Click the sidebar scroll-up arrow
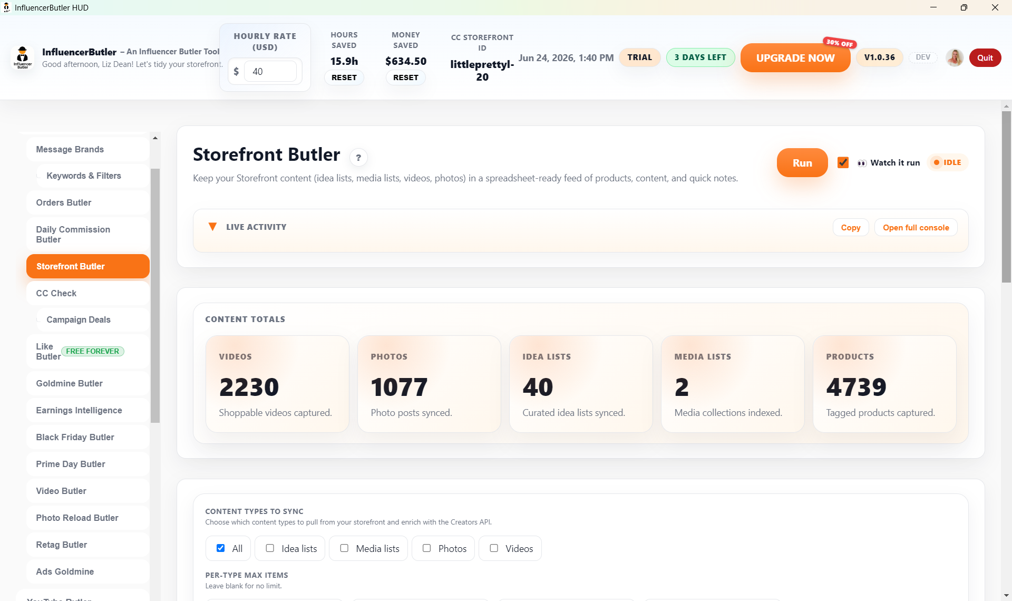 pos(155,138)
